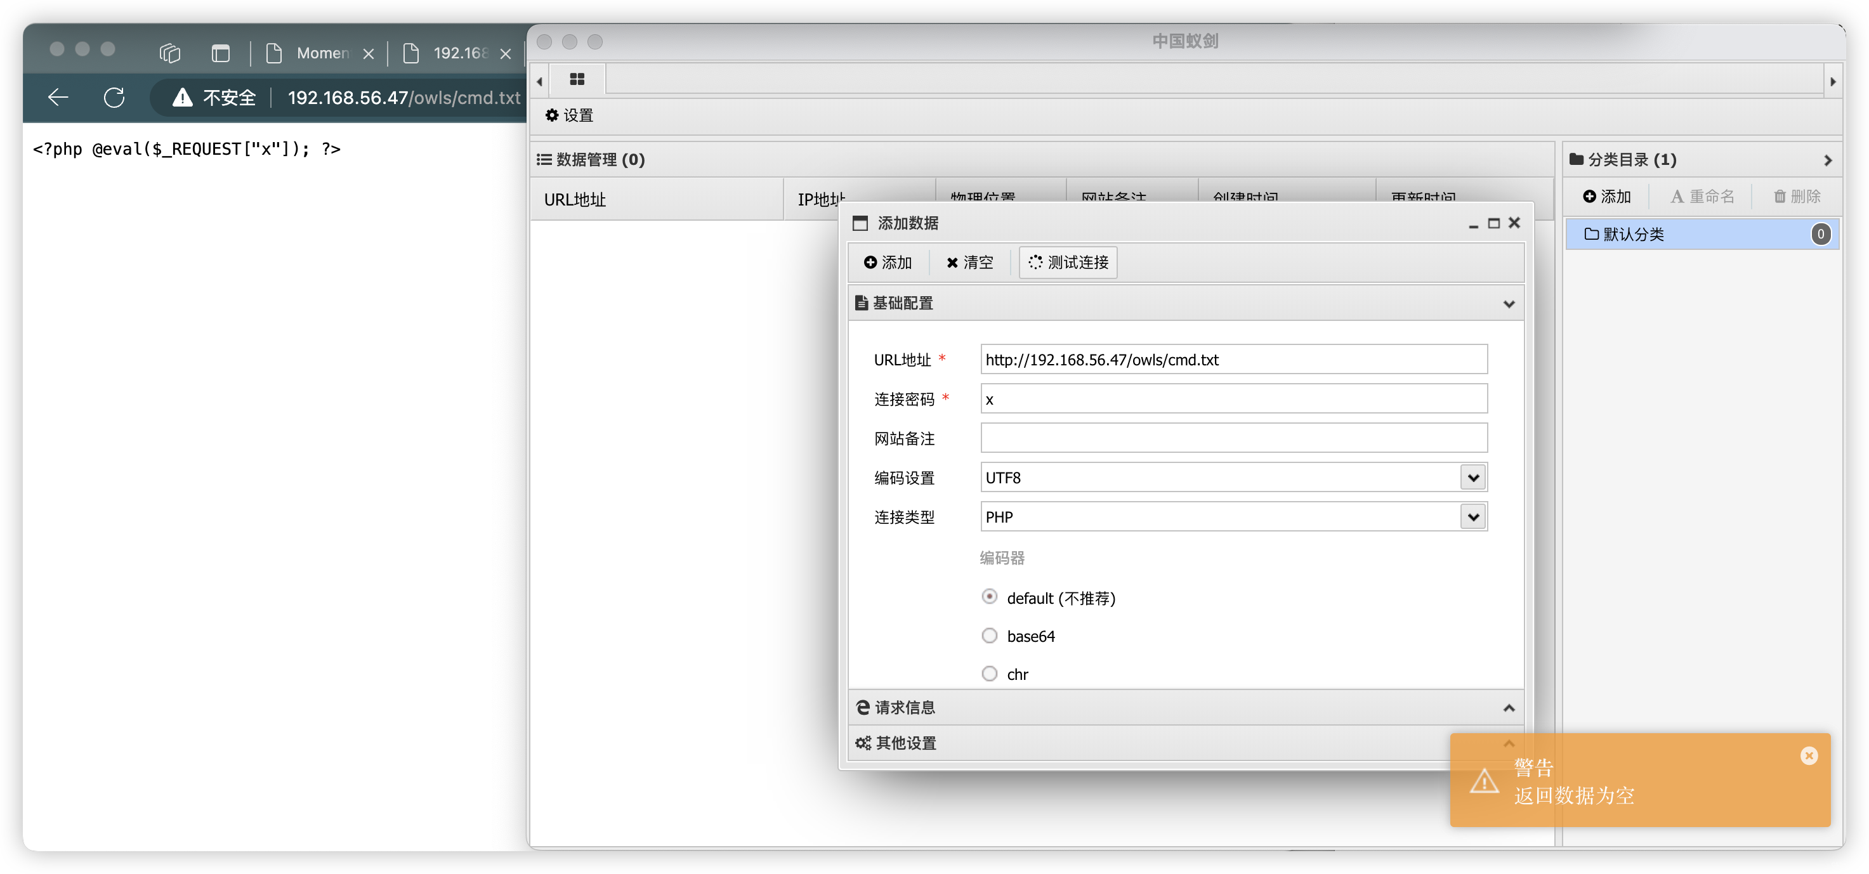Image resolution: width=1869 pixels, height=874 pixels.
Task: Minimize the 添加数据 dialog
Action: (1473, 224)
